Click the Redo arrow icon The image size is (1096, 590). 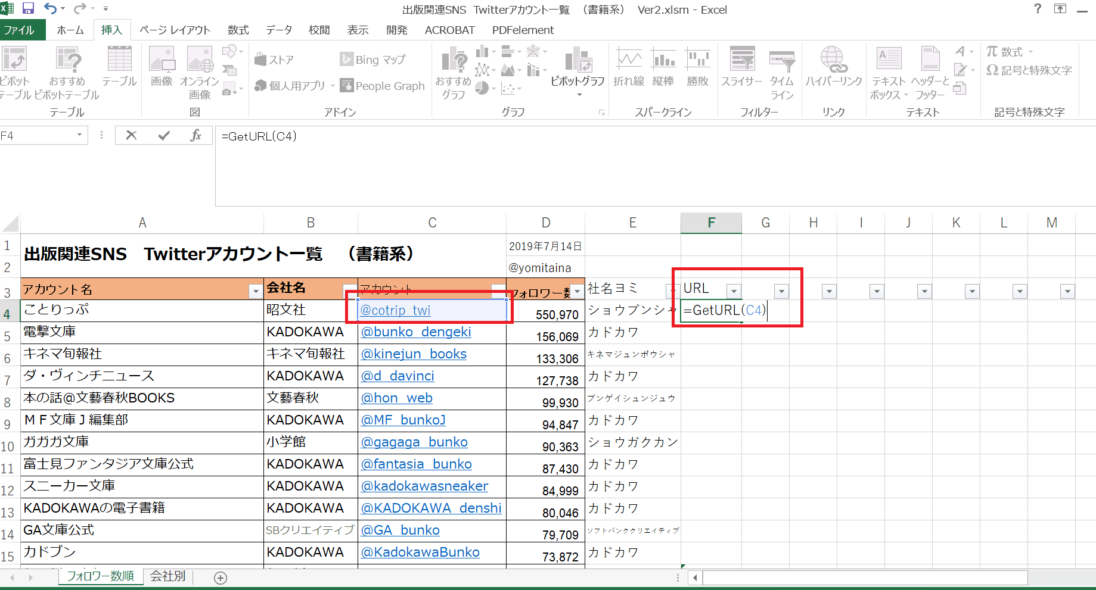(79, 9)
